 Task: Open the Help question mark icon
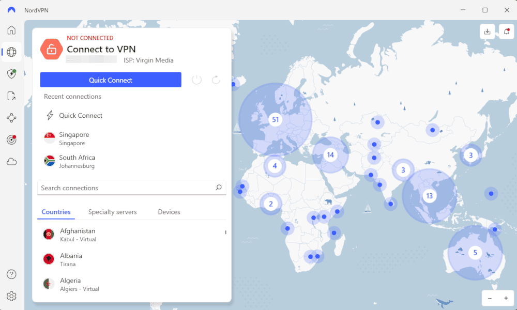[x=11, y=274]
